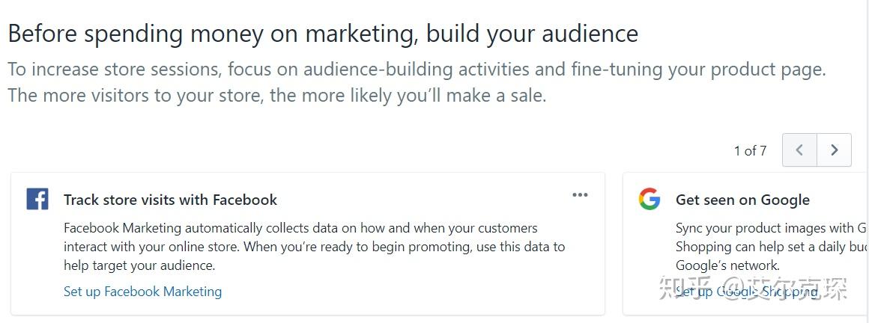Click the Shopping can help set a daily line
The image size is (869, 323).
coord(772,247)
